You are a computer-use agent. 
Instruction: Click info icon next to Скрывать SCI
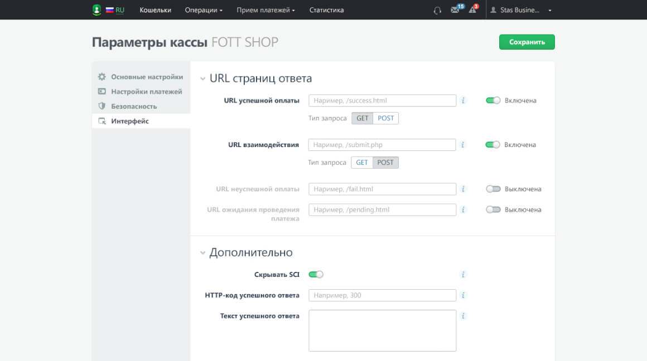463,275
